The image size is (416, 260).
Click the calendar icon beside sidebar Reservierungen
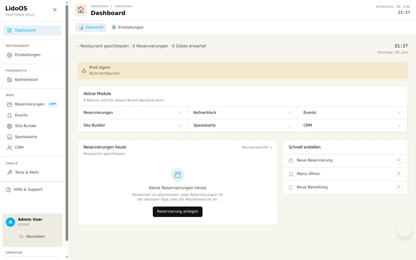coord(10,105)
